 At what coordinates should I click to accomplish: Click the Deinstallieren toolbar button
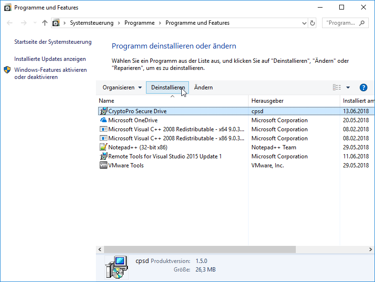(x=167, y=88)
